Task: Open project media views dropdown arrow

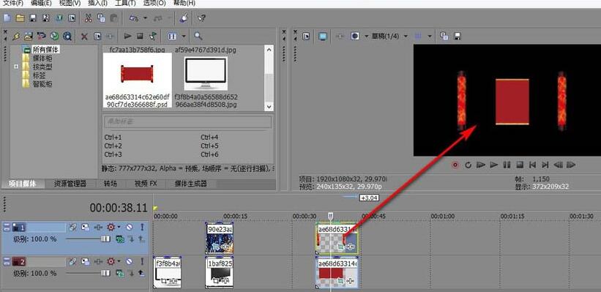Action: (184, 36)
